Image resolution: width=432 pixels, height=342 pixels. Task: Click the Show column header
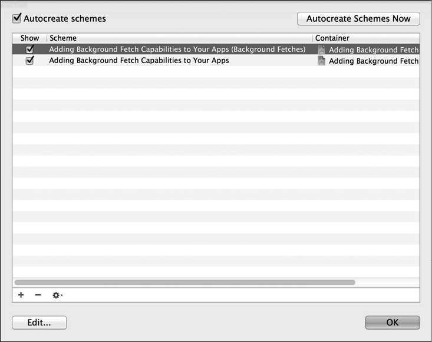pos(29,38)
